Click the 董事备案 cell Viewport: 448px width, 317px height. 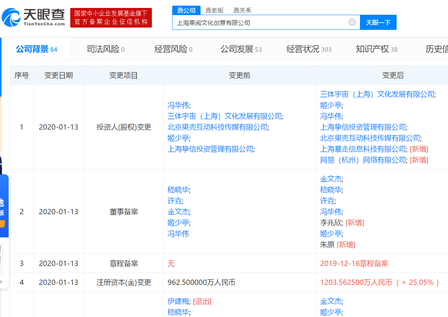[124, 212]
